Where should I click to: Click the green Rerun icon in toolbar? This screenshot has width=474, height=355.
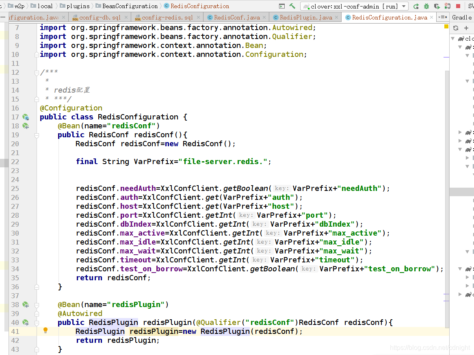(416, 6)
